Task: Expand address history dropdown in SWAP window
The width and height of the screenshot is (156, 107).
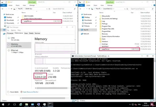Action: pos(47,9)
